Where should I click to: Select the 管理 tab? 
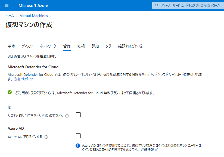coord(67,46)
